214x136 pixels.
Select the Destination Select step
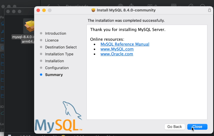coord(61,47)
